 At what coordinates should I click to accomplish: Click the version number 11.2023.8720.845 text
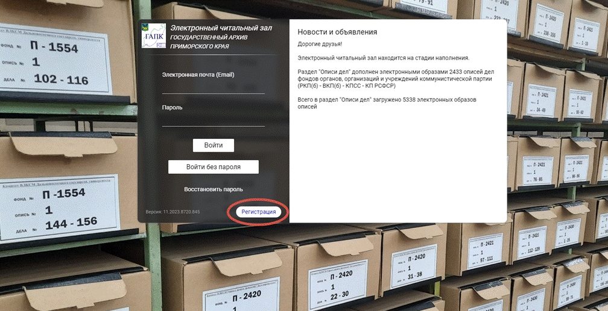point(173,212)
